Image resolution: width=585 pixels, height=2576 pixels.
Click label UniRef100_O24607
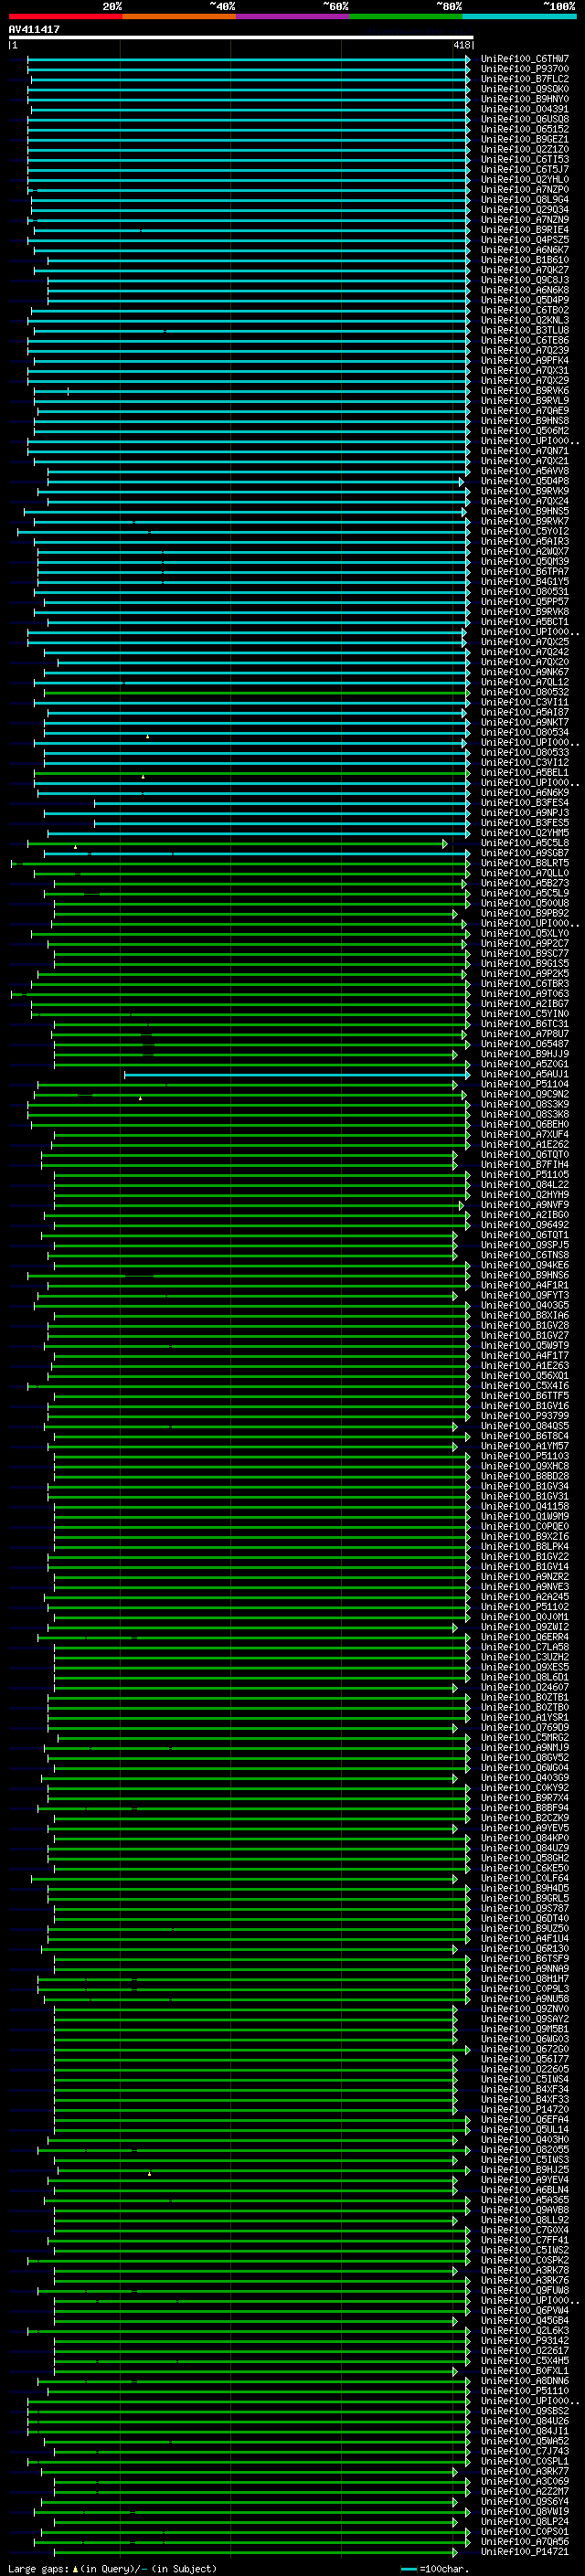click(x=525, y=1687)
